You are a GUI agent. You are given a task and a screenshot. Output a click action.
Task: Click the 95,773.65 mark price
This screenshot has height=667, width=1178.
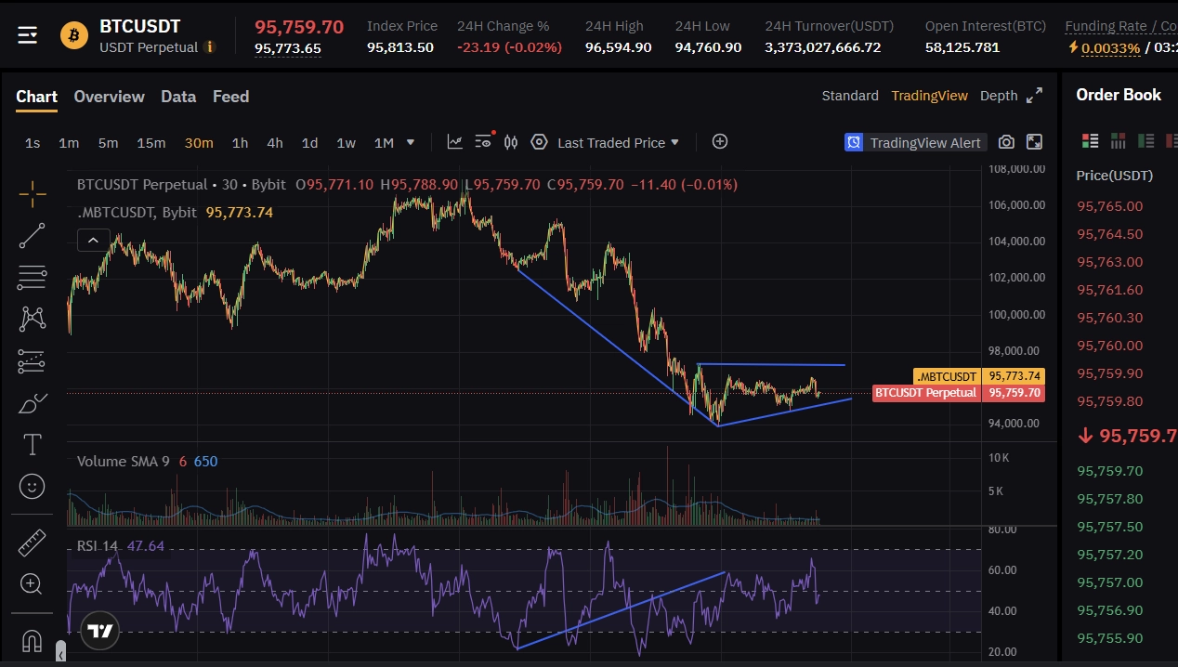tap(288, 48)
